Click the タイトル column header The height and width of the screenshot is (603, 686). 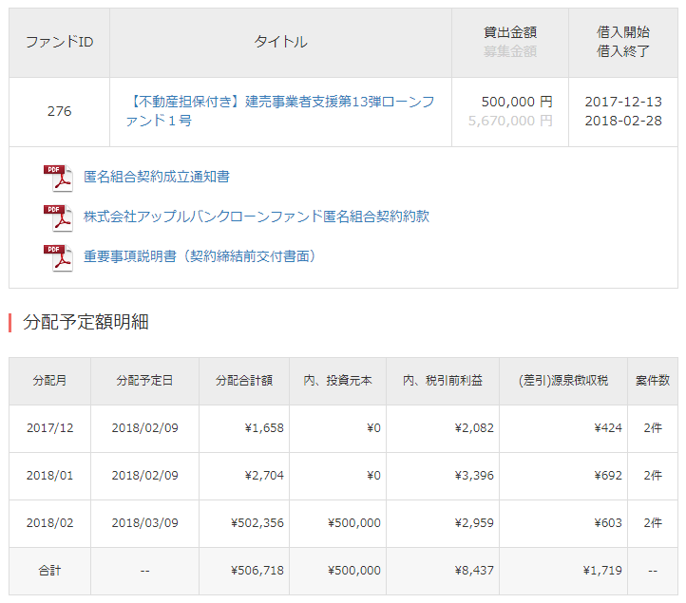[x=280, y=43]
